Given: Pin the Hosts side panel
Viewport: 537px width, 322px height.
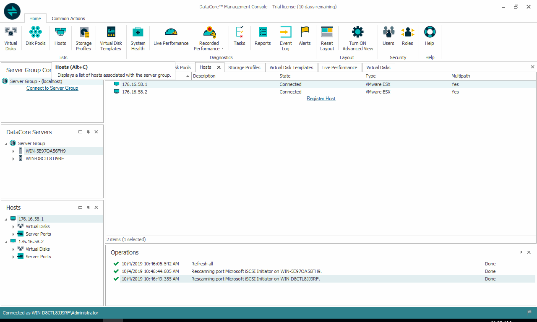Looking at the screenshot, I should (x=88, y=207).
